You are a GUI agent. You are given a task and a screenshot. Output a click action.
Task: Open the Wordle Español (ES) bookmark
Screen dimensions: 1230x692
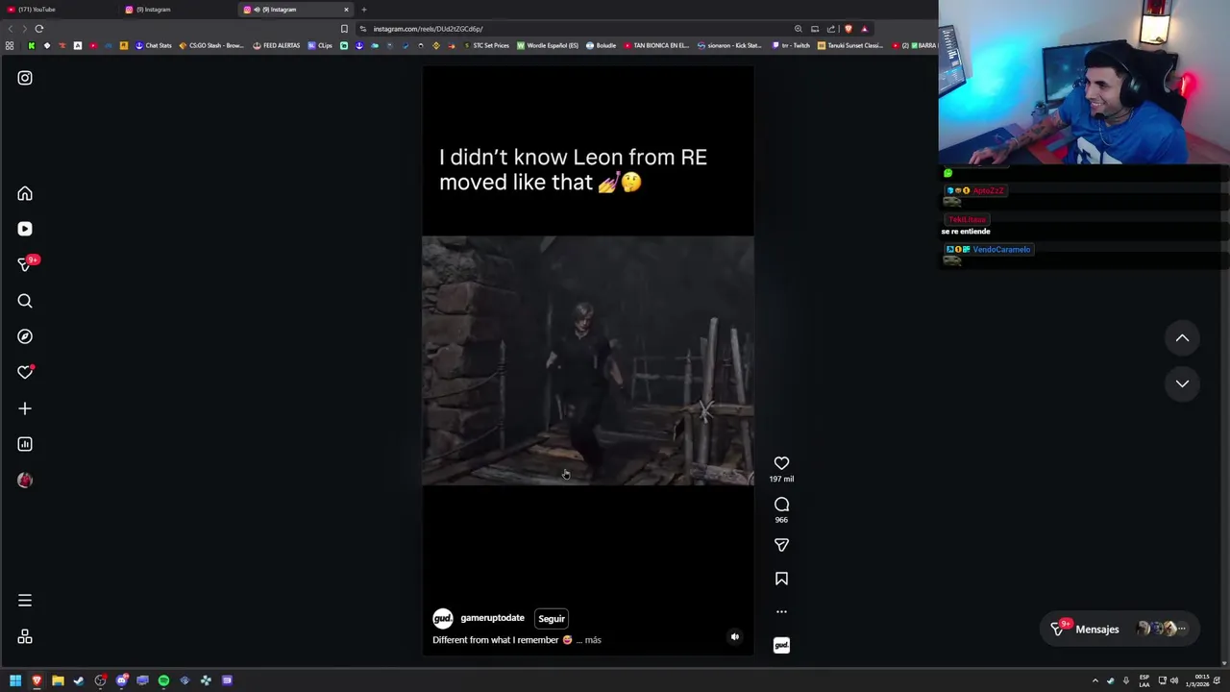pos(548,45)
